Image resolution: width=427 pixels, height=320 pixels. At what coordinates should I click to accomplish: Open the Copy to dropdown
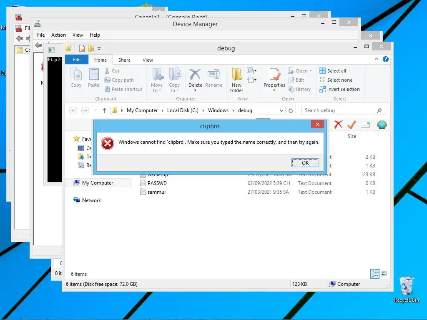[174, 80]
